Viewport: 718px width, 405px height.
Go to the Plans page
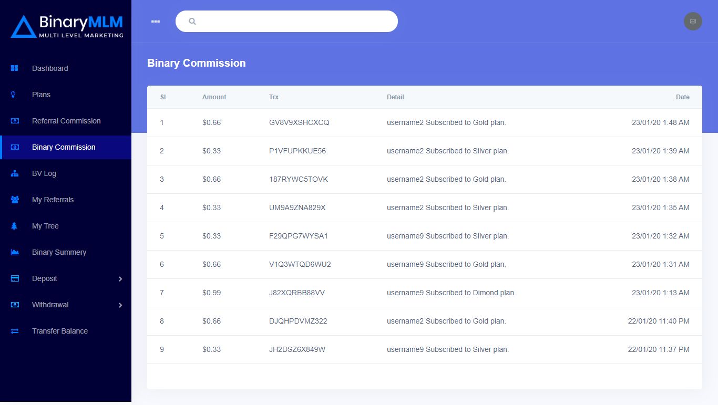coord(66,95)
